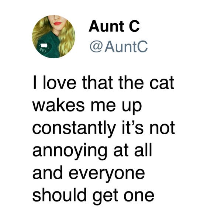The width and height of the screenshot is (221, 221).
Task: Select the line 'should get one'
Action: [93, 196]
